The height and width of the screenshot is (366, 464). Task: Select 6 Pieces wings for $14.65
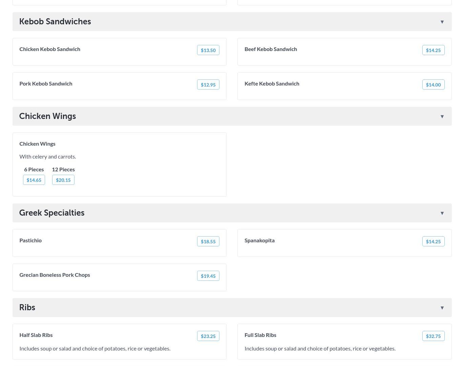[x=34, y=180]
